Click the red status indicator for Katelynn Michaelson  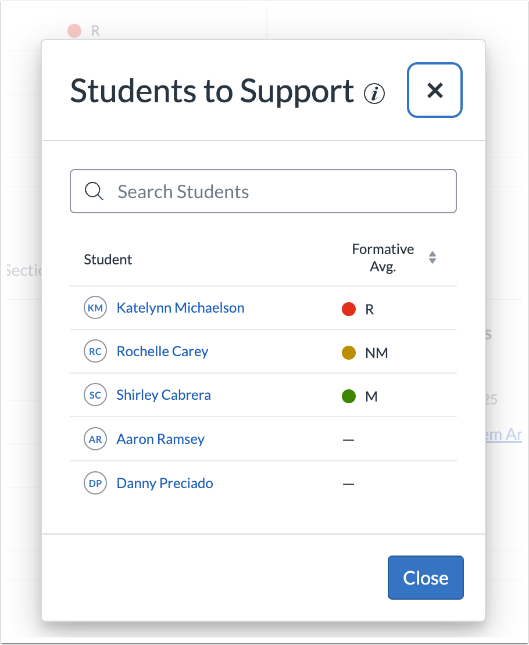[348, 309]
